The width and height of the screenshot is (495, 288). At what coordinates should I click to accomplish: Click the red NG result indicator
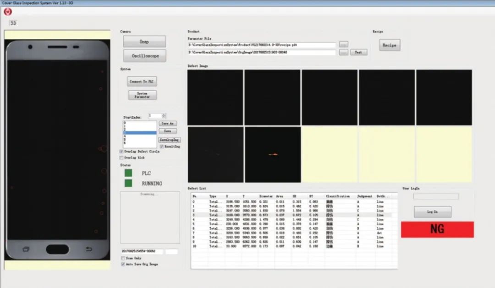(437, 229)
